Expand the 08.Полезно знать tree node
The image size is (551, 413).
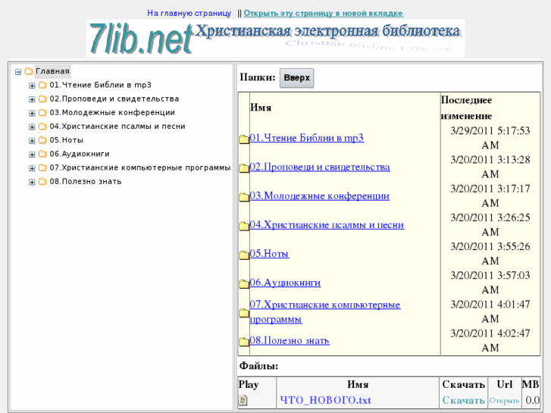click(32, 182)
